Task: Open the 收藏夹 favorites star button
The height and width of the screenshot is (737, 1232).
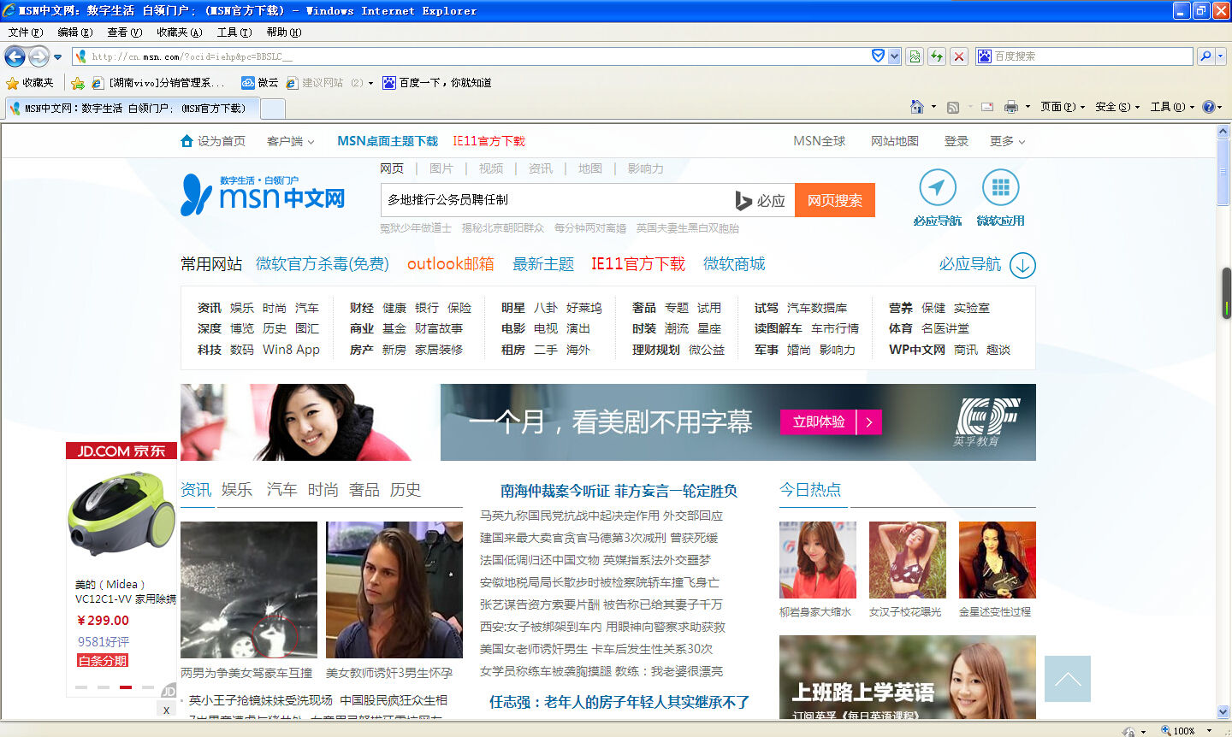Action: coord(30,83)
